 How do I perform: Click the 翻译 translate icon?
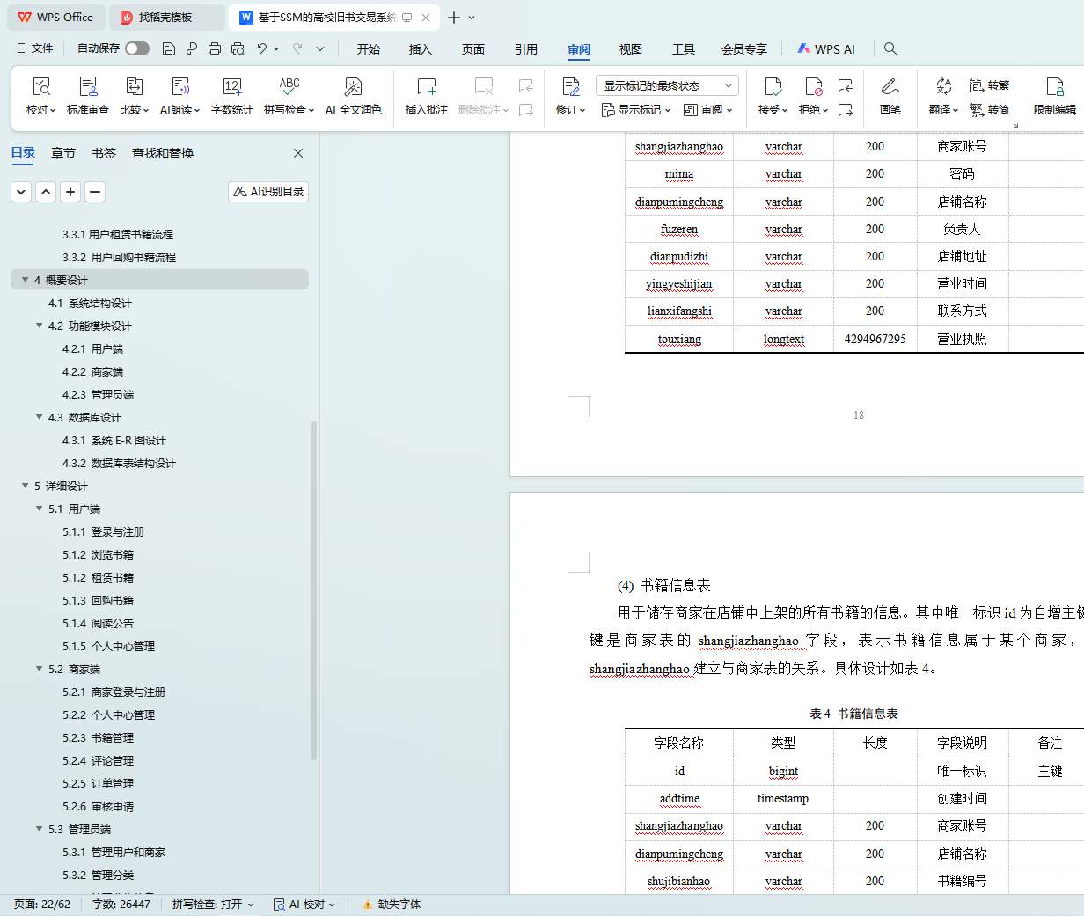pos(943,86)
